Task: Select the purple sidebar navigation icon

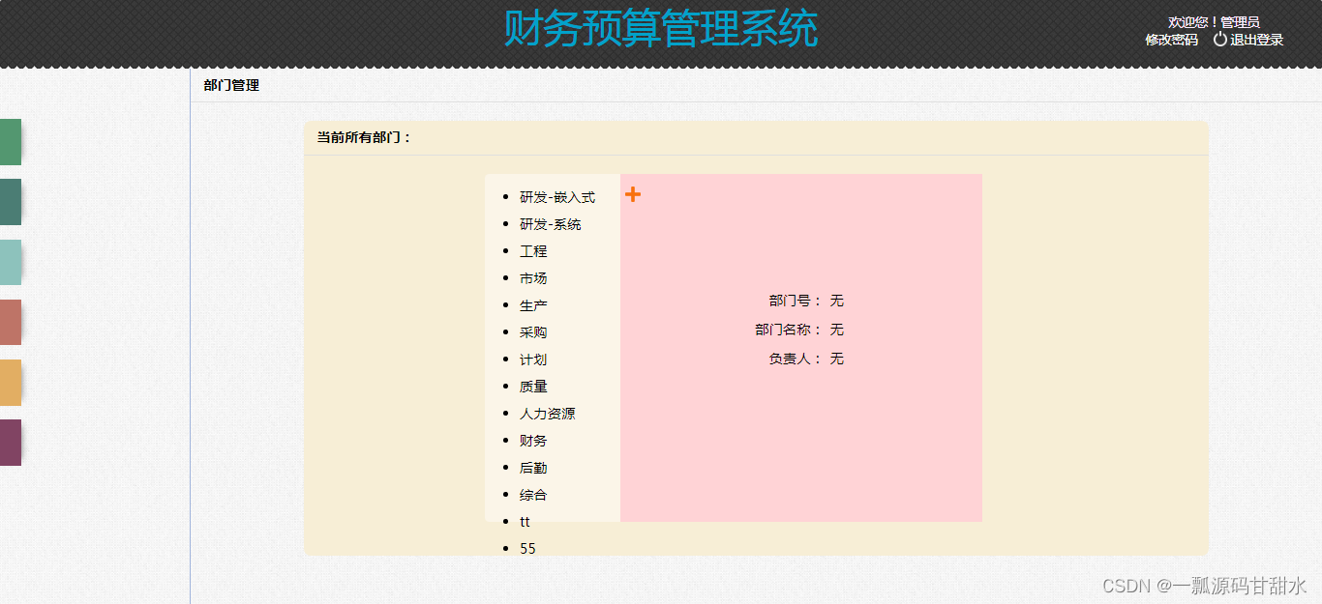Action: [10, 442]
